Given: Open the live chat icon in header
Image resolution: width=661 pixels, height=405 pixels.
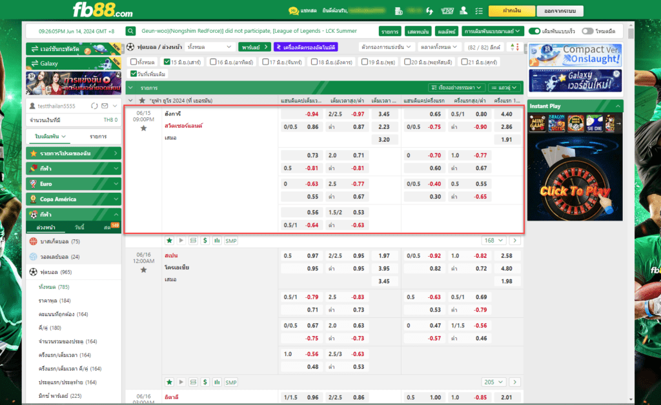Looking at the screenshot, I should [x=294, y=11].
